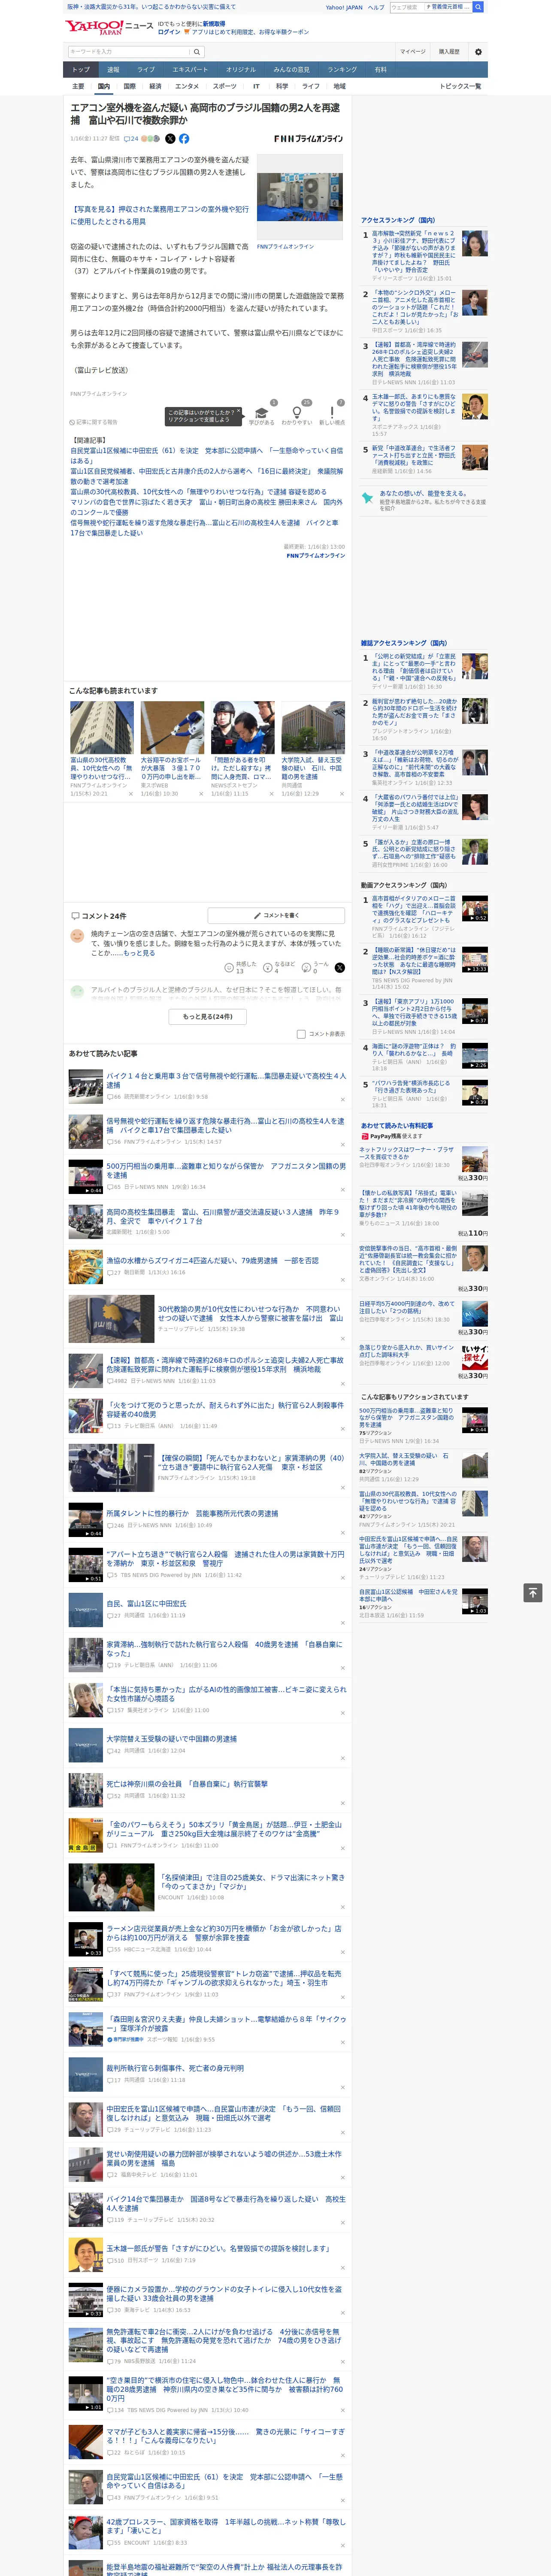551x2576 pixels.
Task: Open the みんなの意見 tab
Action: [x=291, y=69]
